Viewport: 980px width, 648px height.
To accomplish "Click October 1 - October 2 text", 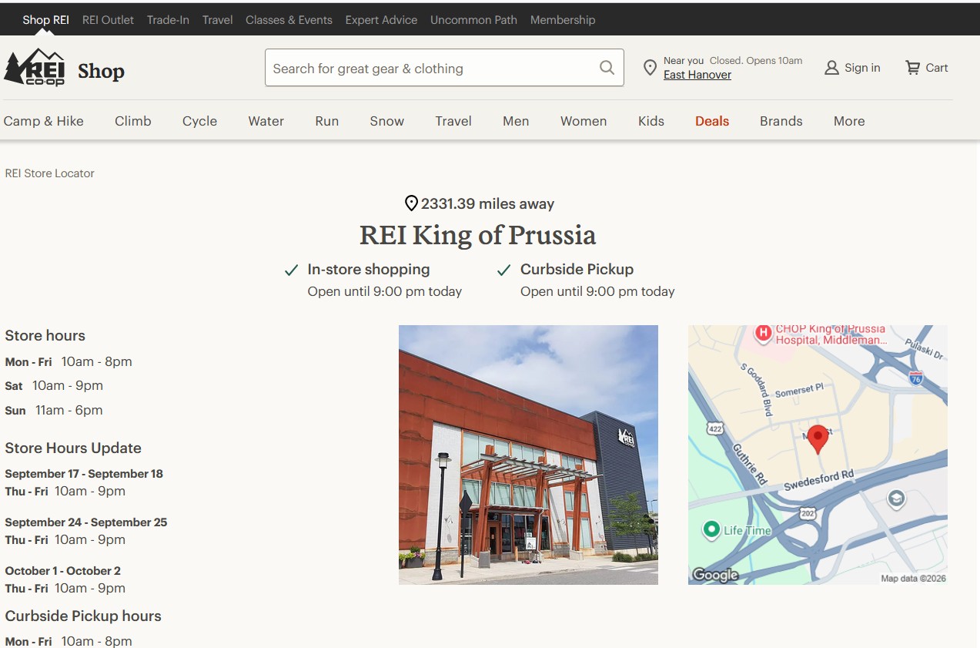I will 63,571.
